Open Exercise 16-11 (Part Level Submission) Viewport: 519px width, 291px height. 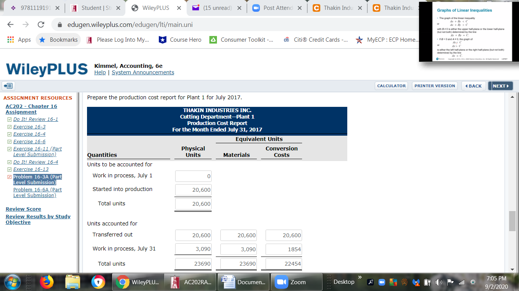pyautogui.click(x=38, y=152)
